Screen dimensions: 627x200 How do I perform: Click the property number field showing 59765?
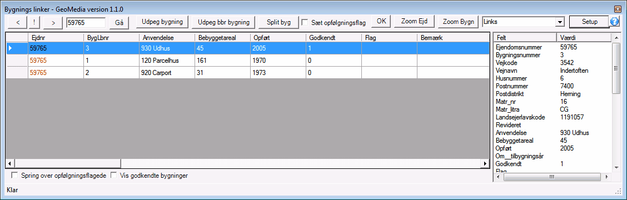tap(86, 23)
